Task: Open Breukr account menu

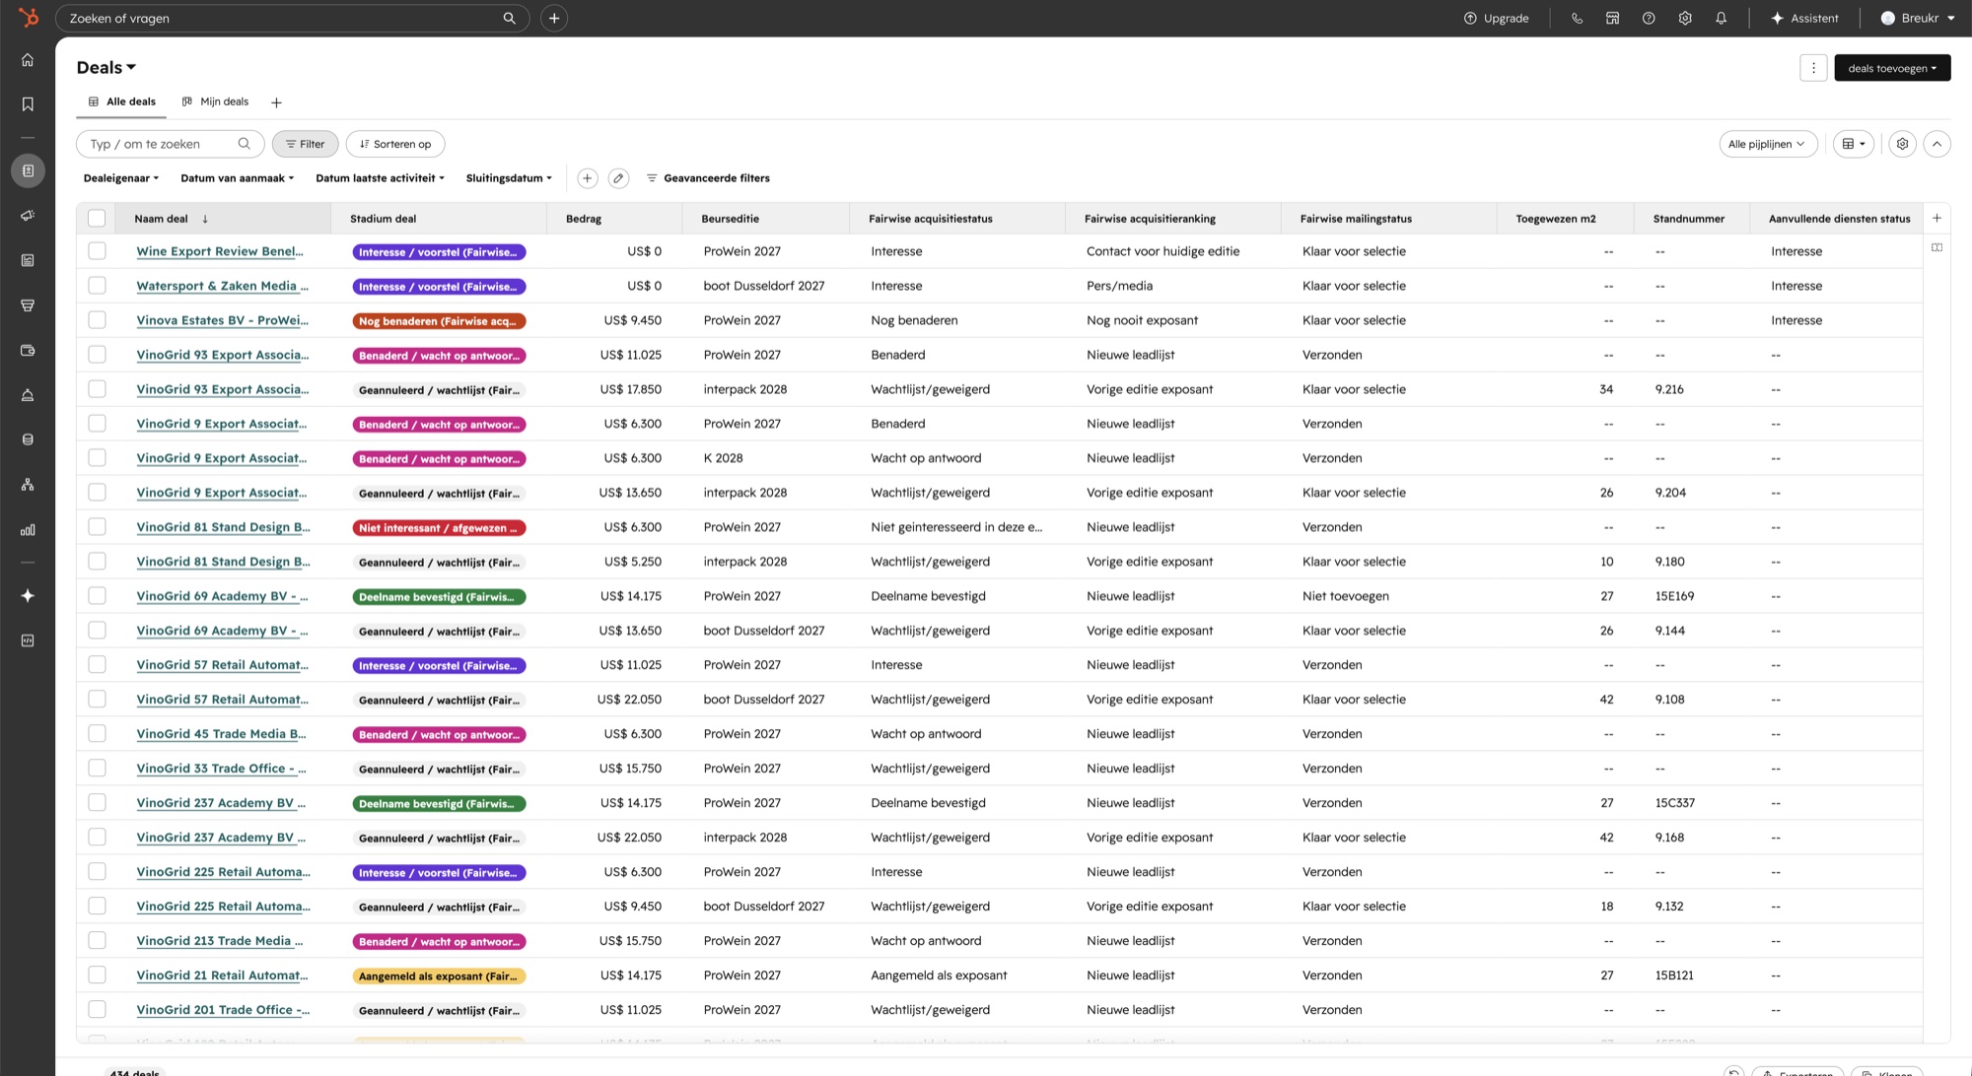Action: pos(1918,18)
